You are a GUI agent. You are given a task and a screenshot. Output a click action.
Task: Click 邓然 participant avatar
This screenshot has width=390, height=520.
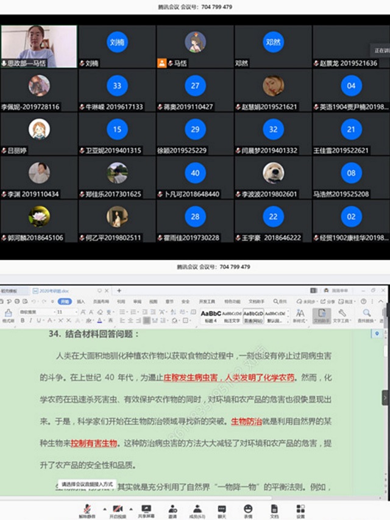[273, 42]
